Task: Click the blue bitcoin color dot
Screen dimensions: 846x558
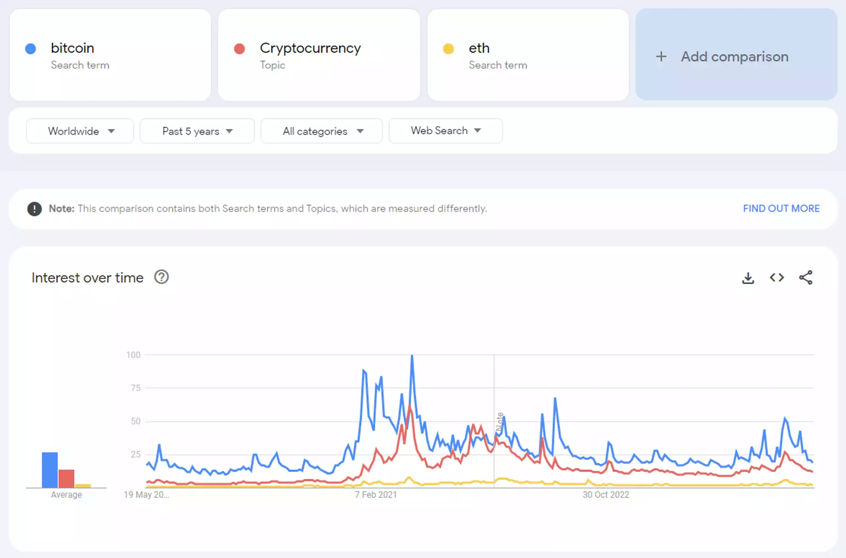Action: pyautogui.click(x=30, y=49)
